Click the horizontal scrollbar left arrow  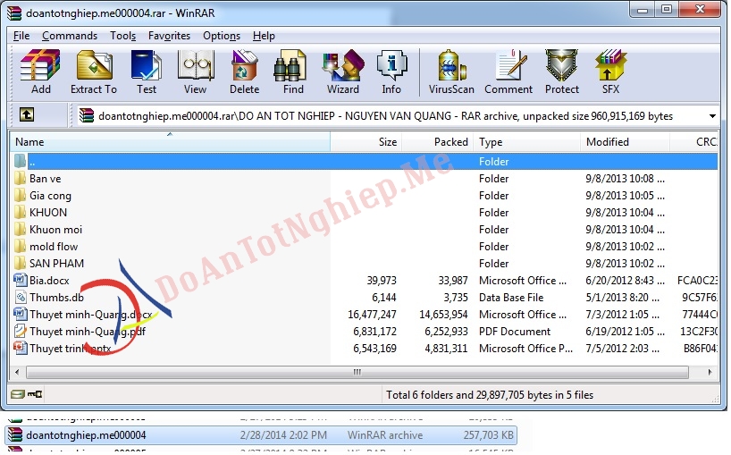tap(17, 372)
